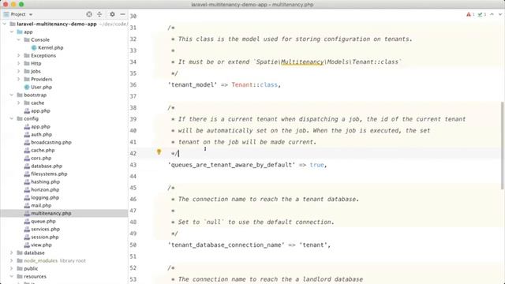Click the editor vertical scrollbar
505x284 pixels.
502,145
